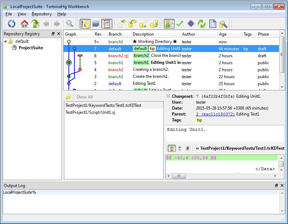The height and width of the screenshot is (224, 288).
Task: Collapse the Changeset details header
Action: 168,96
